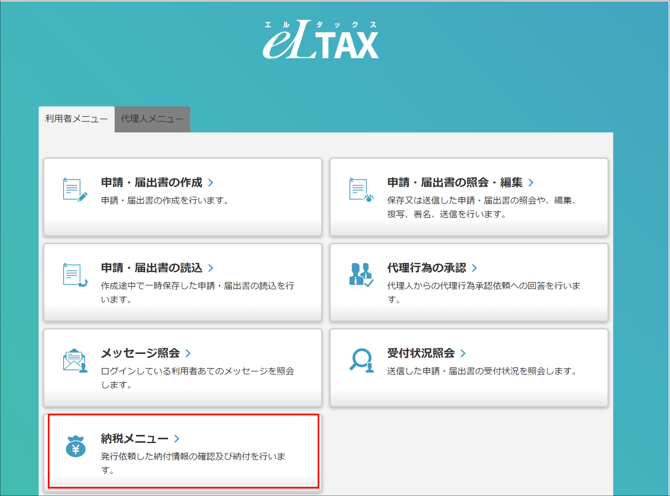Click the chevron next to 受付状況照会
The width and height of the screenshot is (670, 496).
463,353
